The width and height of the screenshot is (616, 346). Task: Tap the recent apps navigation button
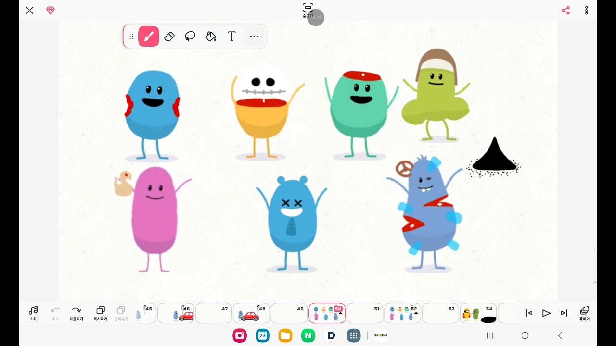click(x=490, y=335)
